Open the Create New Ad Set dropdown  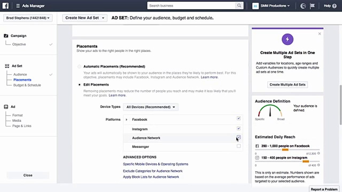[85, 18]
